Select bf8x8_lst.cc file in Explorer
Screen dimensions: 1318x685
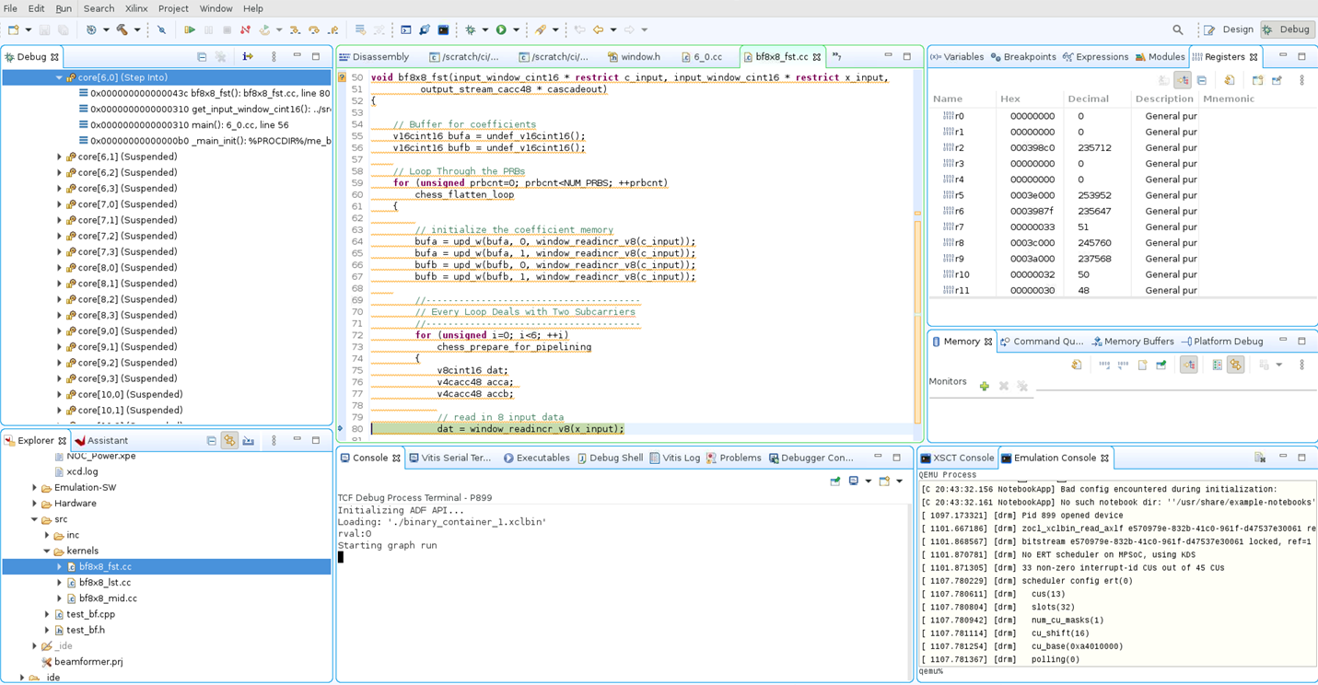(x=104, y=583)
